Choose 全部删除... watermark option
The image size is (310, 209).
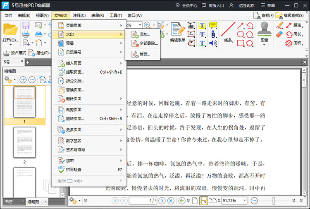tap(143, 43)
